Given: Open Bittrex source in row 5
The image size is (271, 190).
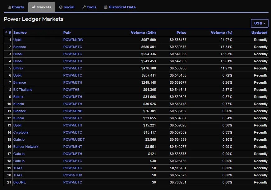Looking at the screenshot, I should point(18,68).
